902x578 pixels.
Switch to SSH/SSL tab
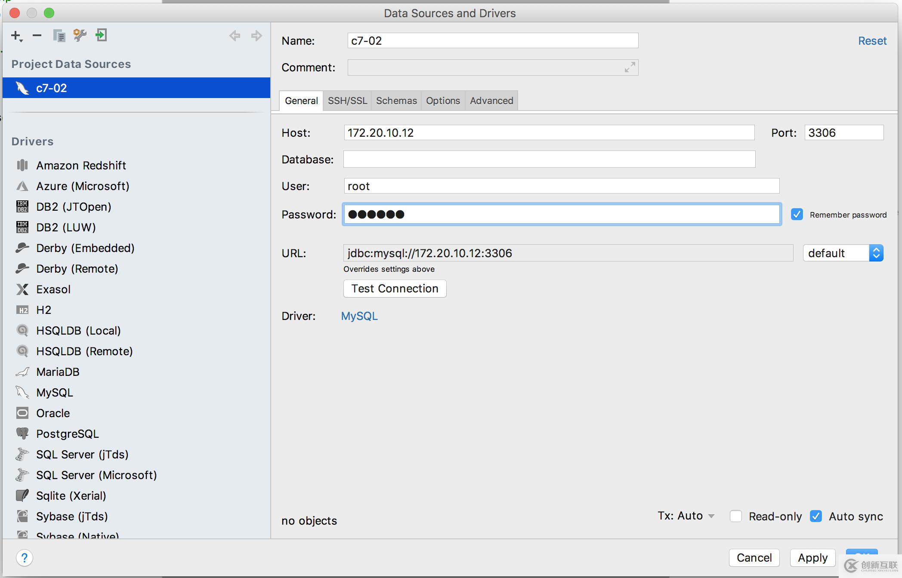[x=347, y=101]
